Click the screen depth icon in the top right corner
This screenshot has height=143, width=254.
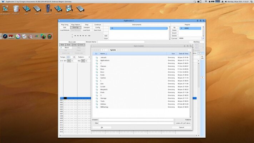(x=251, y=1)
